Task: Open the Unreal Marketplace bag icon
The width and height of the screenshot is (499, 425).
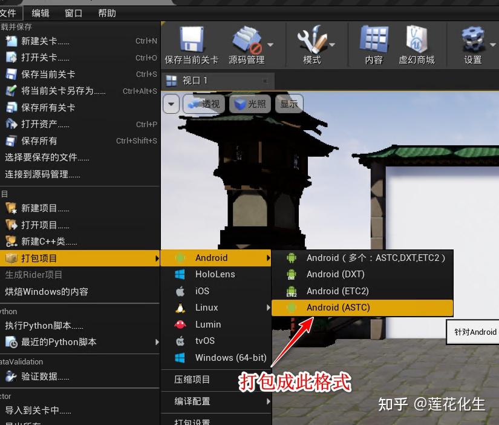Action: coord(417,39)
